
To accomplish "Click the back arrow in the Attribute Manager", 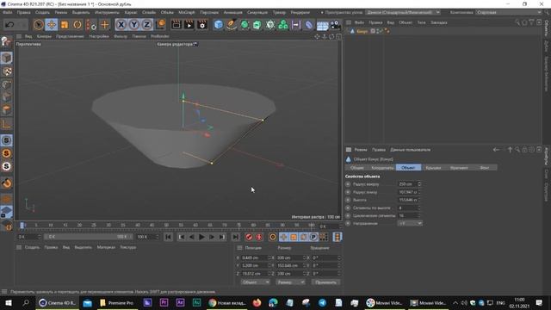I will (x=496, y=150).
